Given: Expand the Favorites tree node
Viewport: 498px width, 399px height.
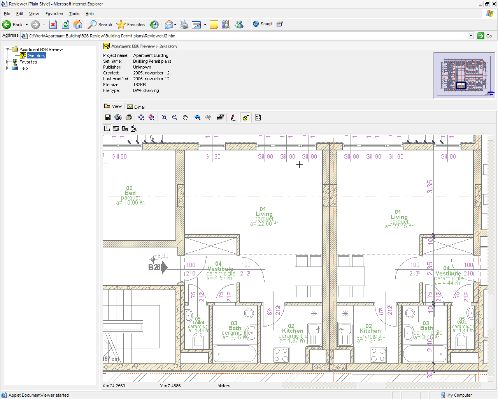Looking at the screenshot, I should coord(7,62).
